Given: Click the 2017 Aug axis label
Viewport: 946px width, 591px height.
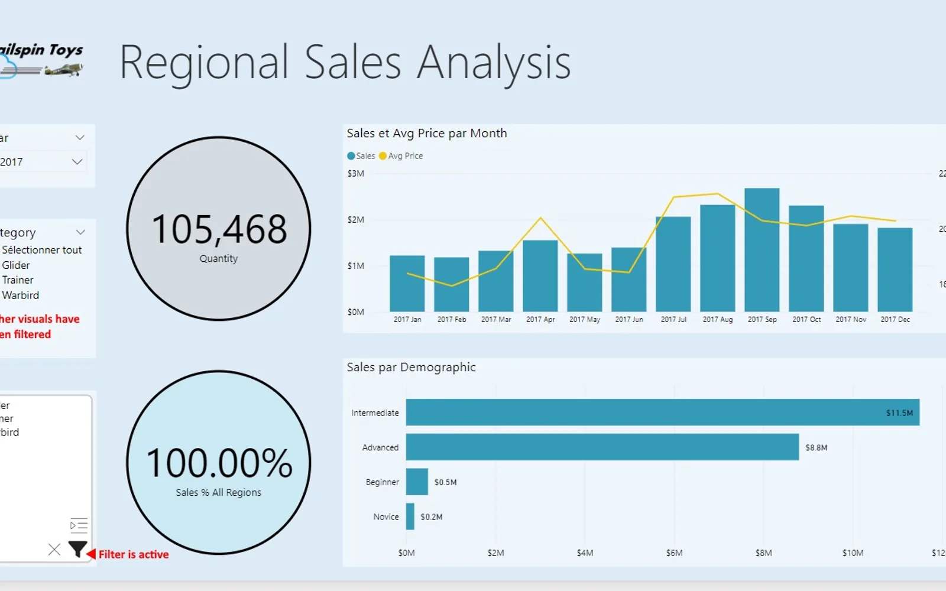Looking at the screenshot, I should (718, 319).
